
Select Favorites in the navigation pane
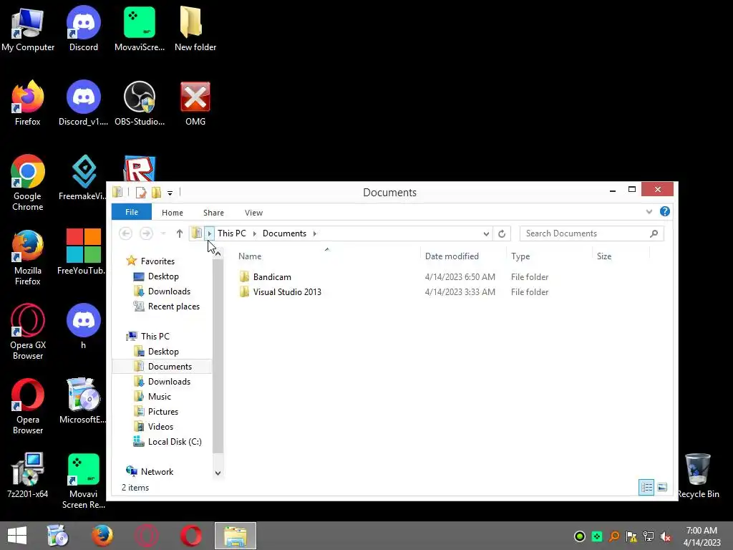click(x=157, y=261)
